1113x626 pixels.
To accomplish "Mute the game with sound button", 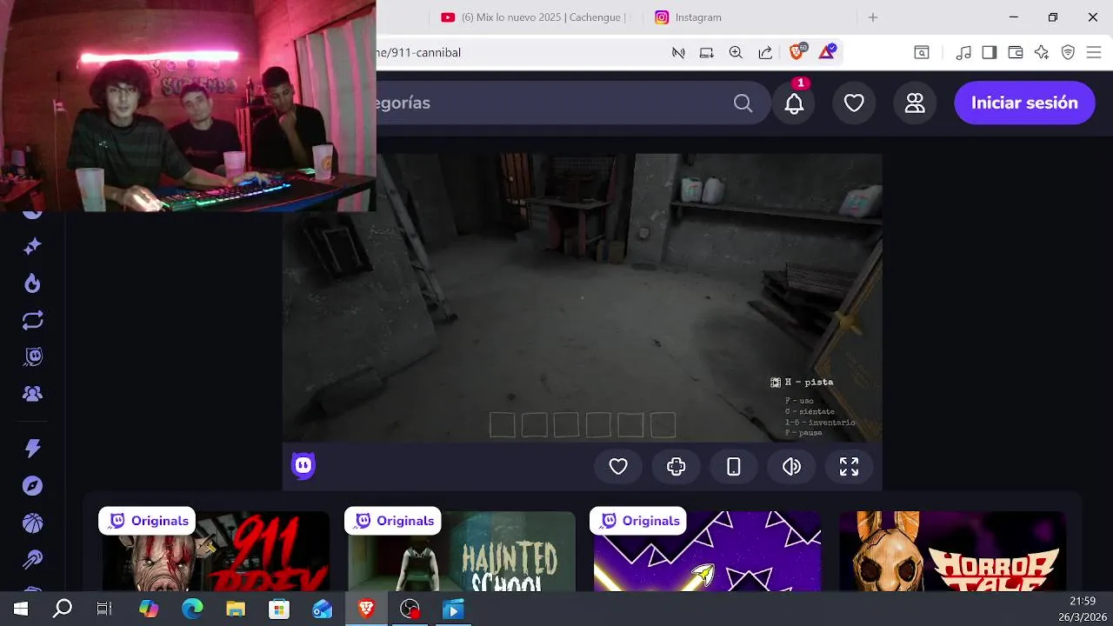I will (791, 467).
